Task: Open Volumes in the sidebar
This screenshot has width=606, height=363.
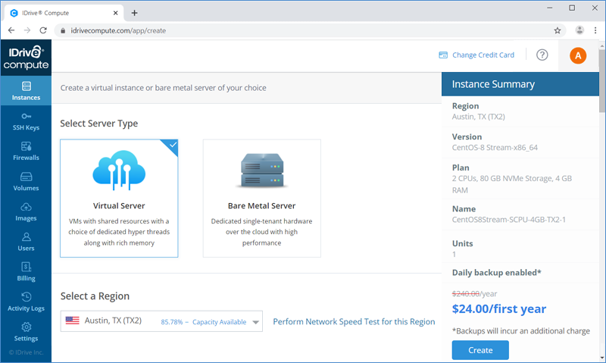Action: (x=26, y=181)
